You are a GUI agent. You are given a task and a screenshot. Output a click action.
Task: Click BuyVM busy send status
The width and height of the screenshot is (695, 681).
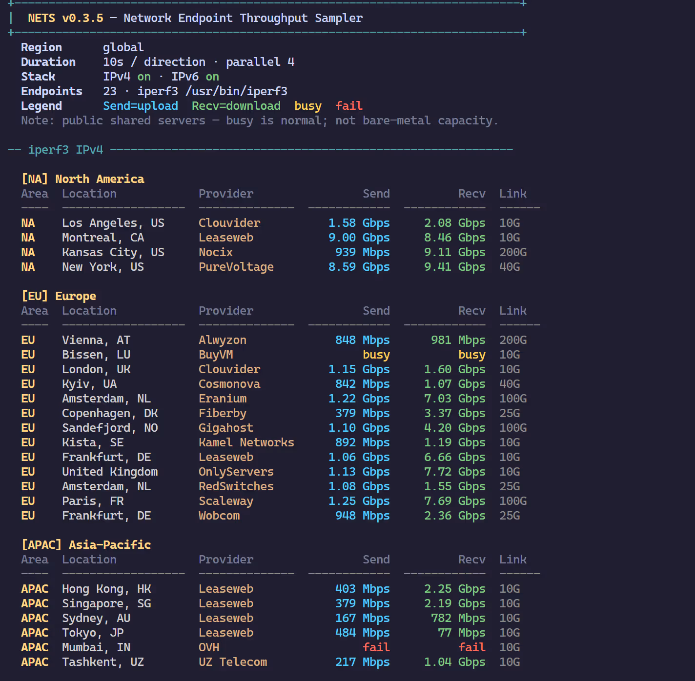click(x=376, y=355)
